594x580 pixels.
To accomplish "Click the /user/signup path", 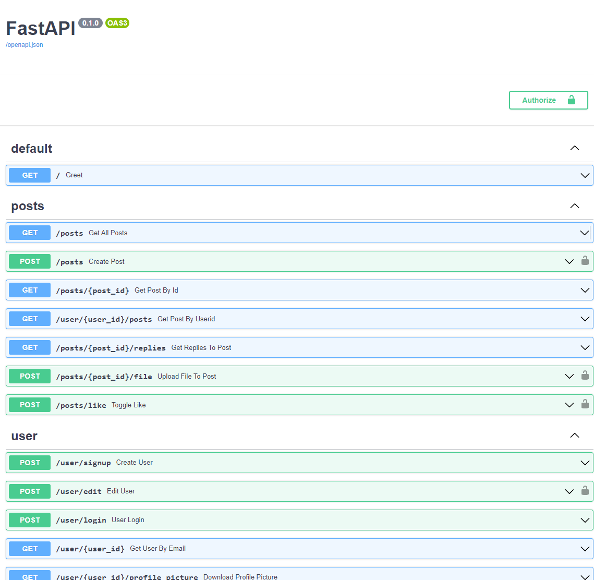I will tap(83, 463).
